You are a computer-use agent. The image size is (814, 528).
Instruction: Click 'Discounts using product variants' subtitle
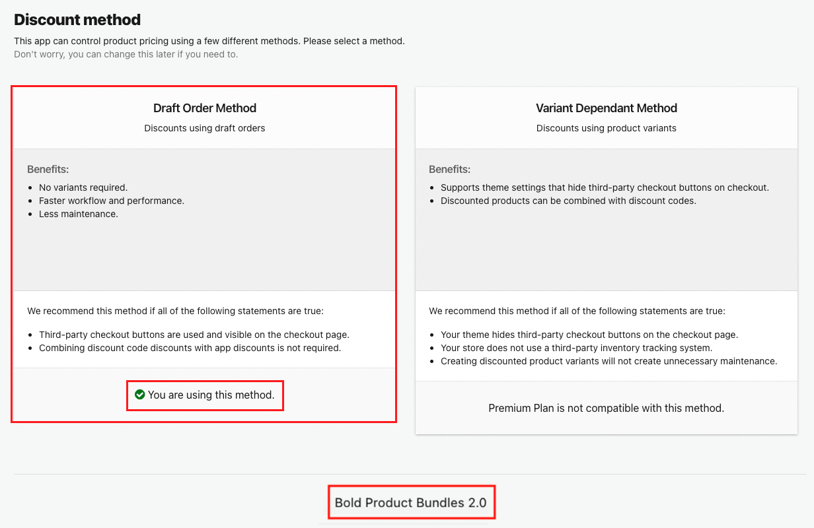tap(607, 128)
